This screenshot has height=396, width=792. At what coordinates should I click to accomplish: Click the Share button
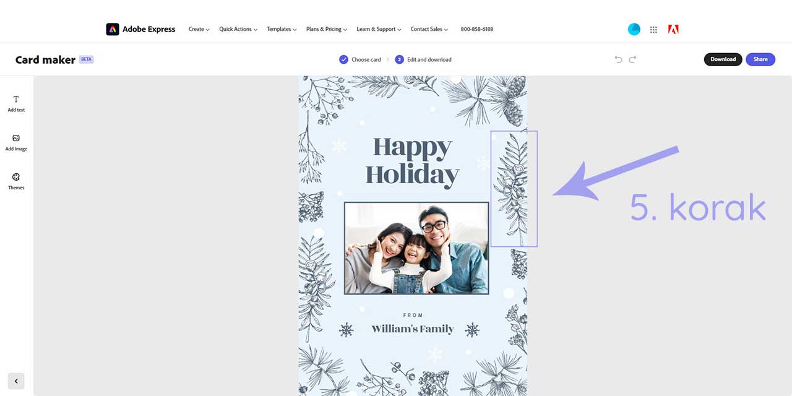[760, 59]
